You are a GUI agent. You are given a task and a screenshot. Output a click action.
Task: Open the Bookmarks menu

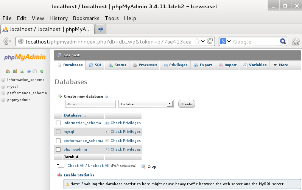[x=86, y=18]
